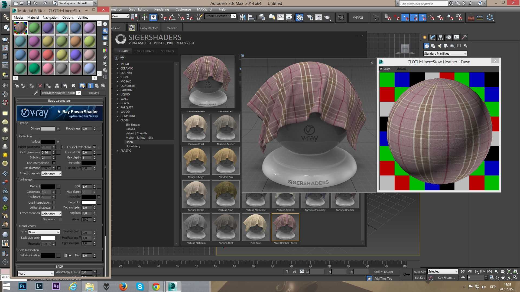
Task: Click Set Key button
Action: coord(420,278)
